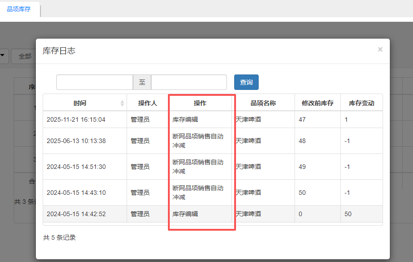Click the 查询 search button
The image size is (413, 262).
point(246,82)
